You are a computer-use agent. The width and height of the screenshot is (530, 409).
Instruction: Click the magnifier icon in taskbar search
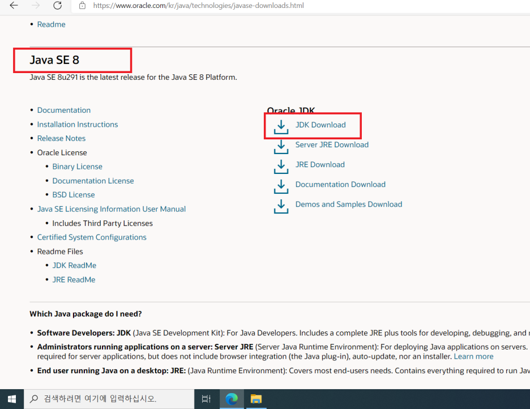(34, 399)
